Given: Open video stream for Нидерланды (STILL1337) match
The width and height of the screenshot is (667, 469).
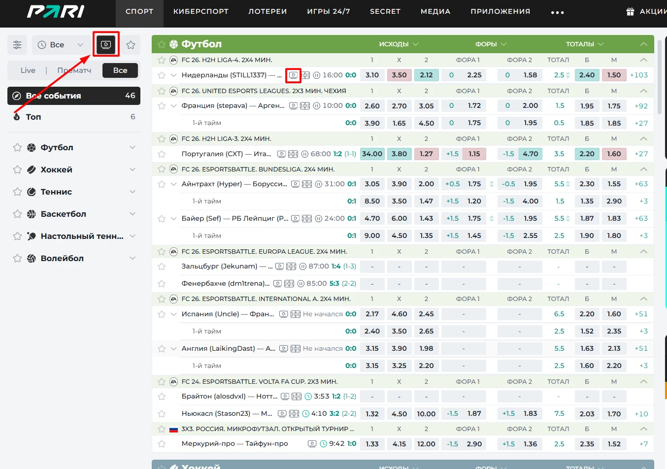Looking at the screenshot, I should (x=293, y=75).
